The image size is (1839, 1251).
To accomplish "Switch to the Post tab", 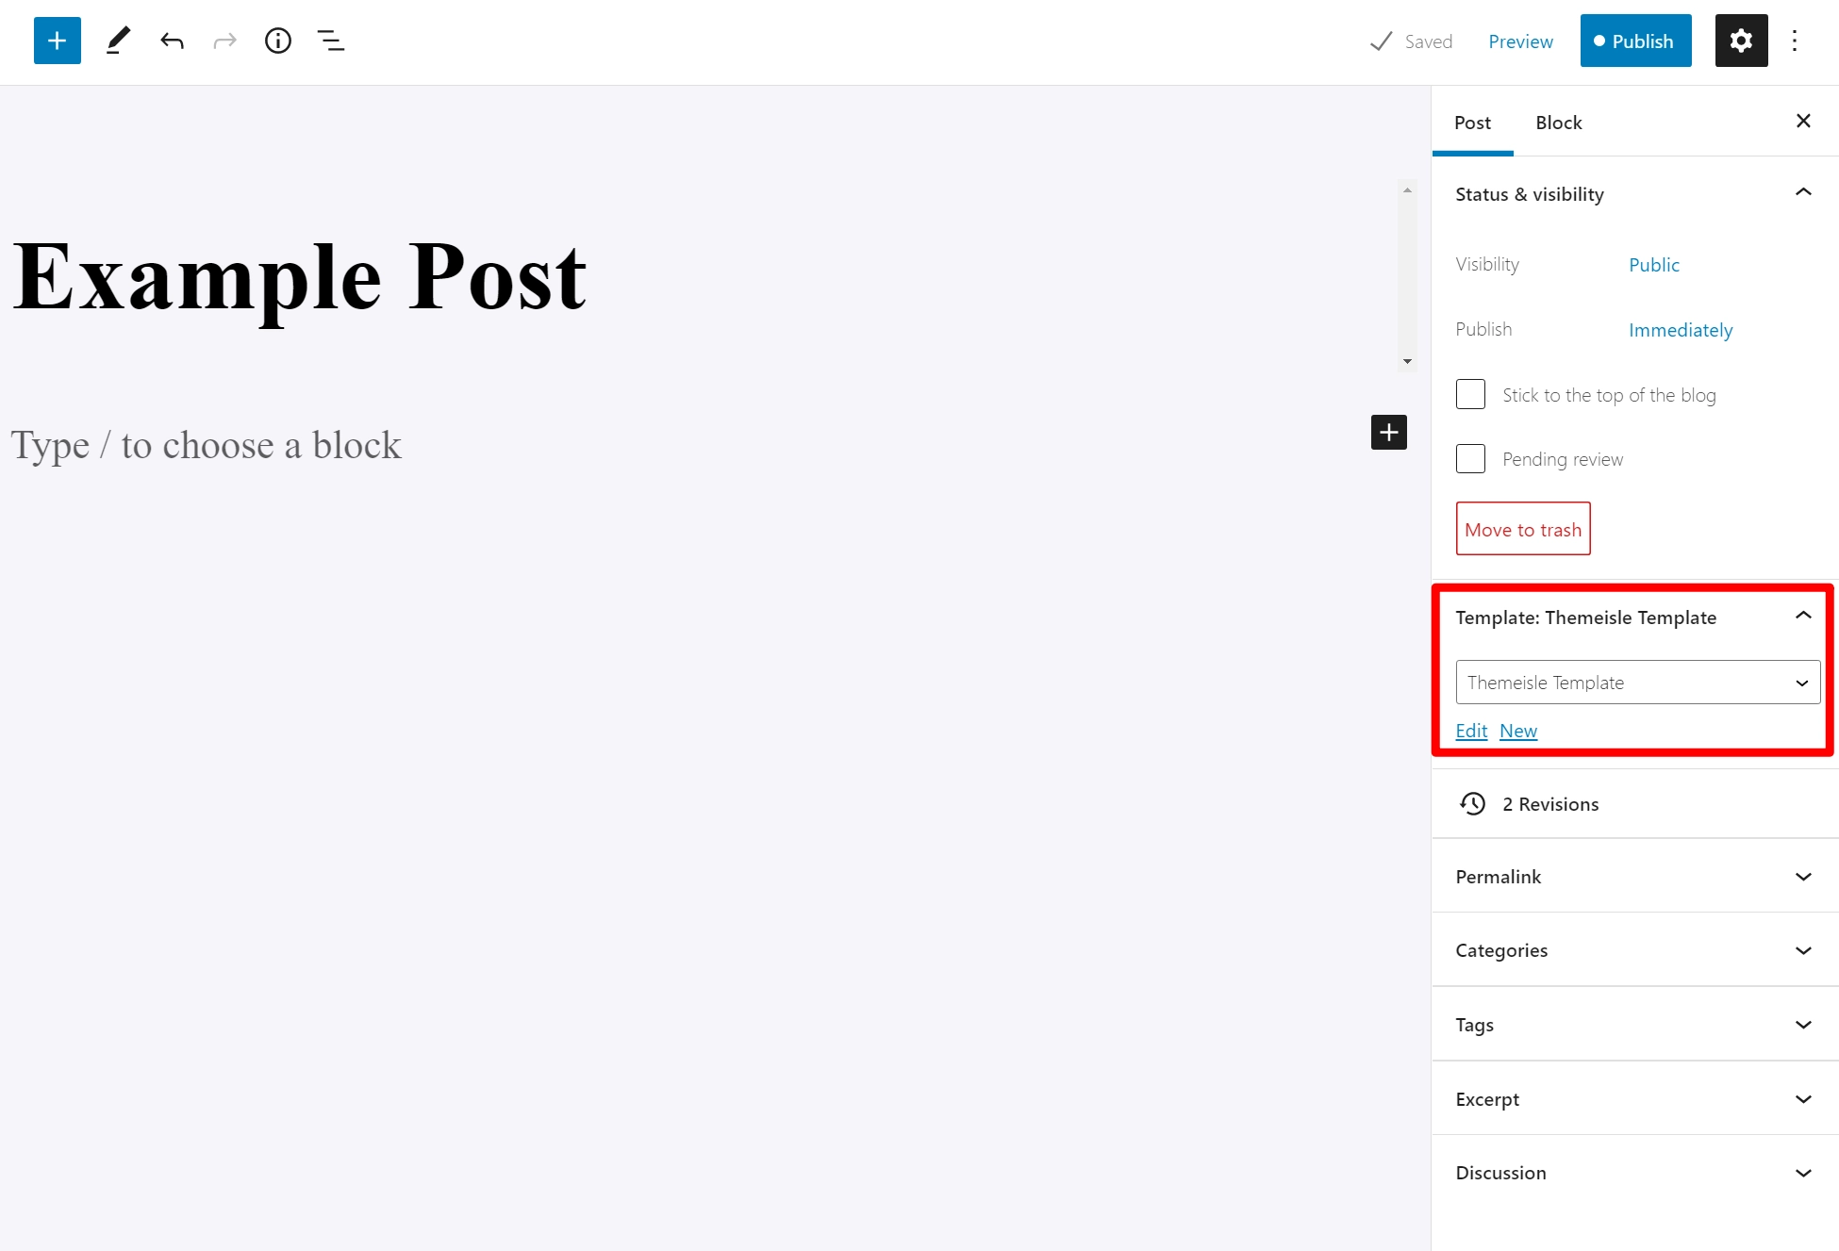I will 1472,122.
